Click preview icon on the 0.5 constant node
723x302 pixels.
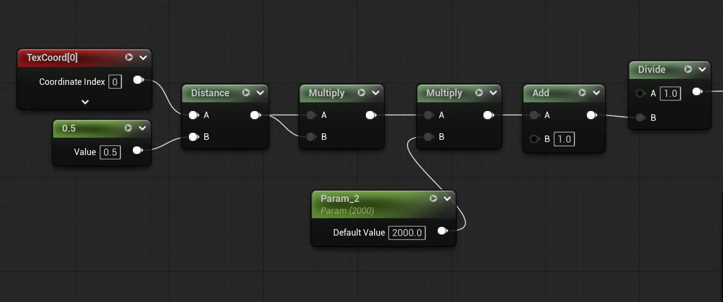(x=128, y=128)
